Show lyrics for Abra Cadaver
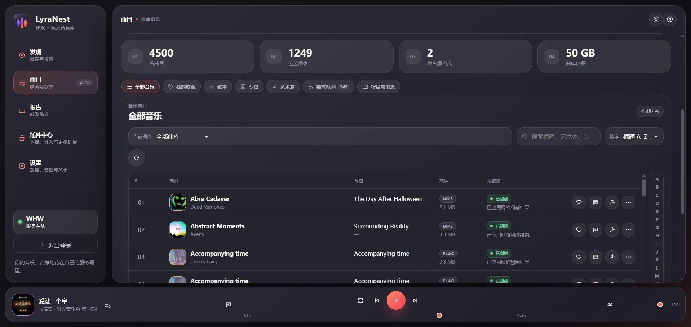The image size is (691, 327). pyautogui.click(x=595, y=202)
